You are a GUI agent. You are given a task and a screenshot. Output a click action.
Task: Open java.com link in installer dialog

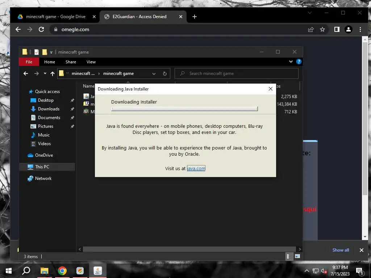[x=196, y=168]
